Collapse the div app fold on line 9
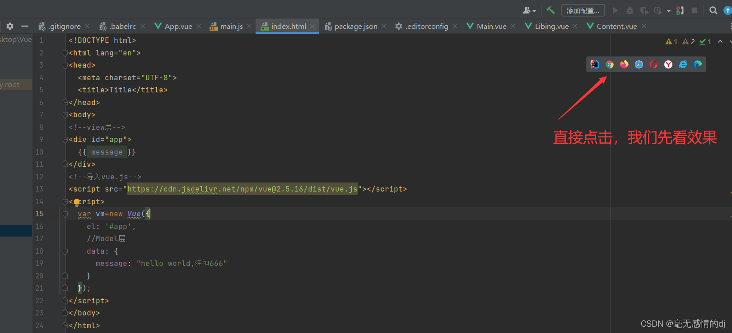The height and width of the screenshot is (333, 732). click(x=65, y=140)
